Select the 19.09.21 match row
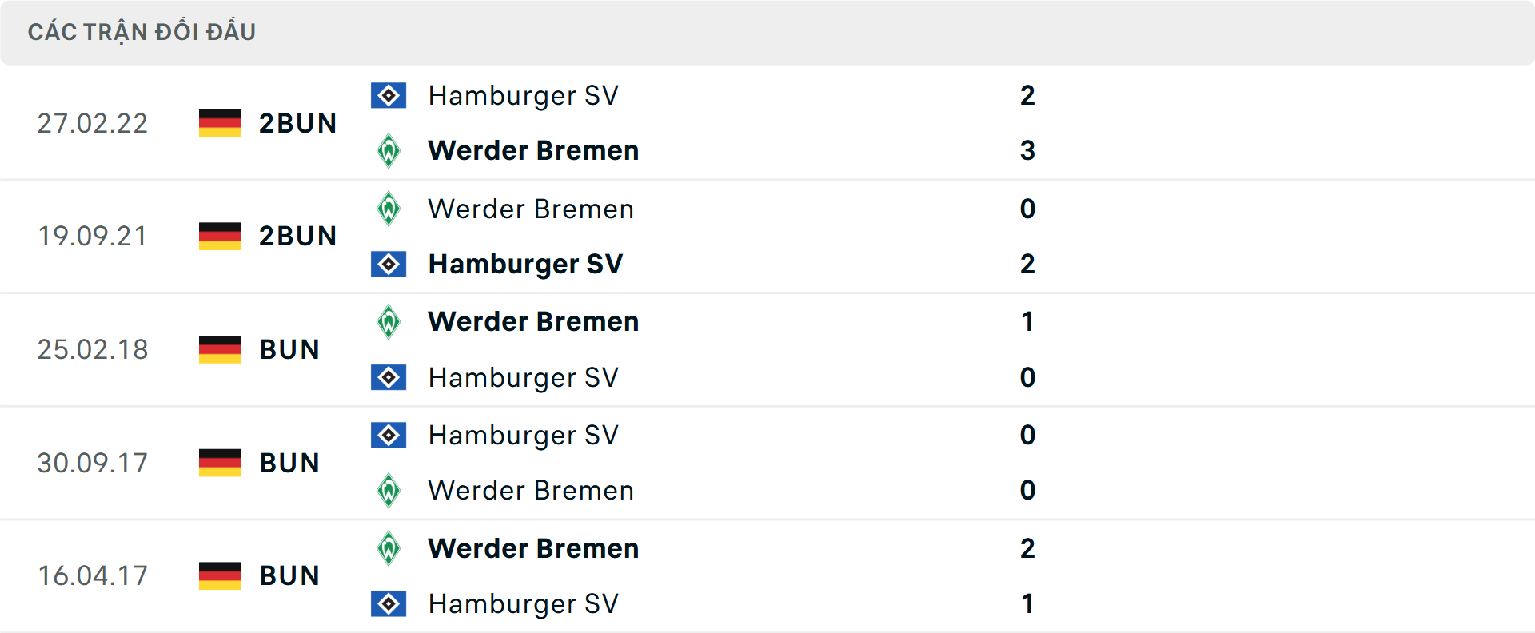The image size is (1535, 633). point(767,237)
